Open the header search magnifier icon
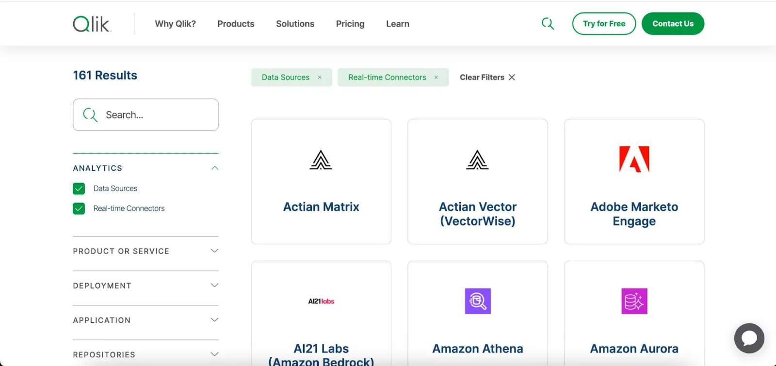This screenshot has height=366, width=776. (x=548, y=24)
